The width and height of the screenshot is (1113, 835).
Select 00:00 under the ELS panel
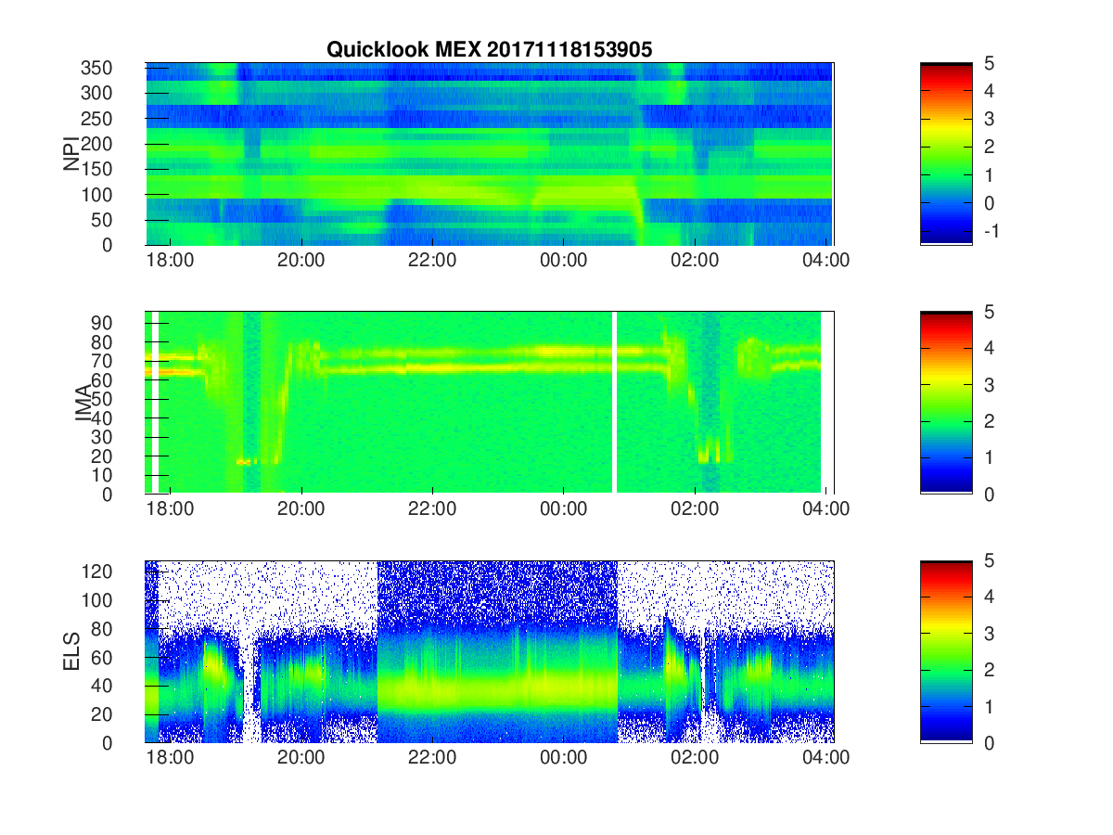(x=564, y=758)
